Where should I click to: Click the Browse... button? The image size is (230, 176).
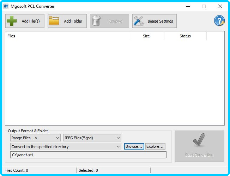tap(134, 146)
